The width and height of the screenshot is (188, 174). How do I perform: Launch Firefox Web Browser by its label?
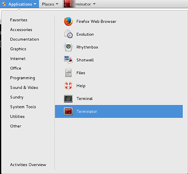pyautogui.click(x=97, y=21)
